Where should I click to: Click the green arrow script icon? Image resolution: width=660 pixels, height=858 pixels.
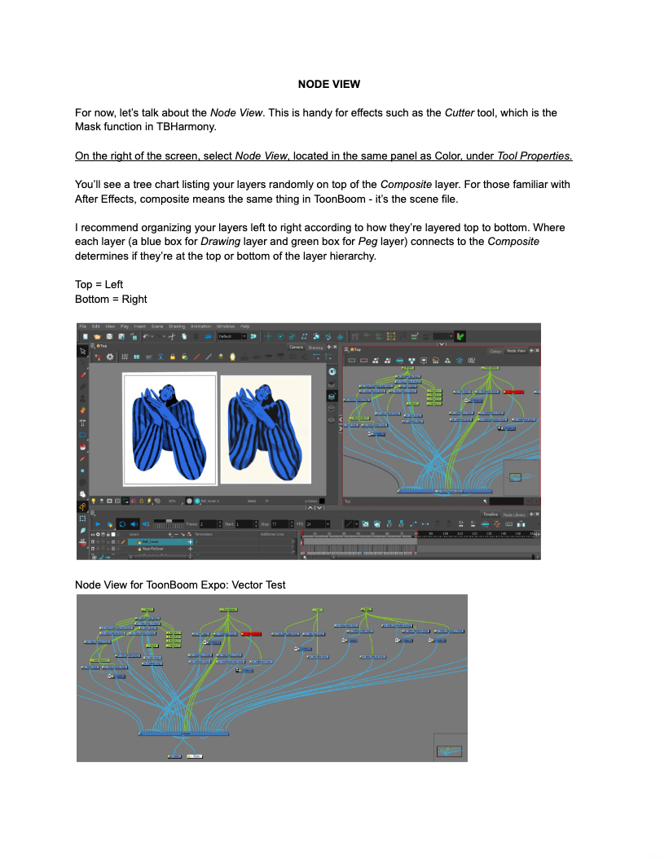[x=460, y=336]
